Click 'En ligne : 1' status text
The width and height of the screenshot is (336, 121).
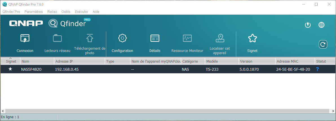click(x=10, y=117)
